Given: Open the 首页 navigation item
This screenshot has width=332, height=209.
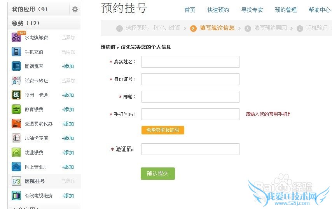Looking at the screenshot, I should 190,10.
